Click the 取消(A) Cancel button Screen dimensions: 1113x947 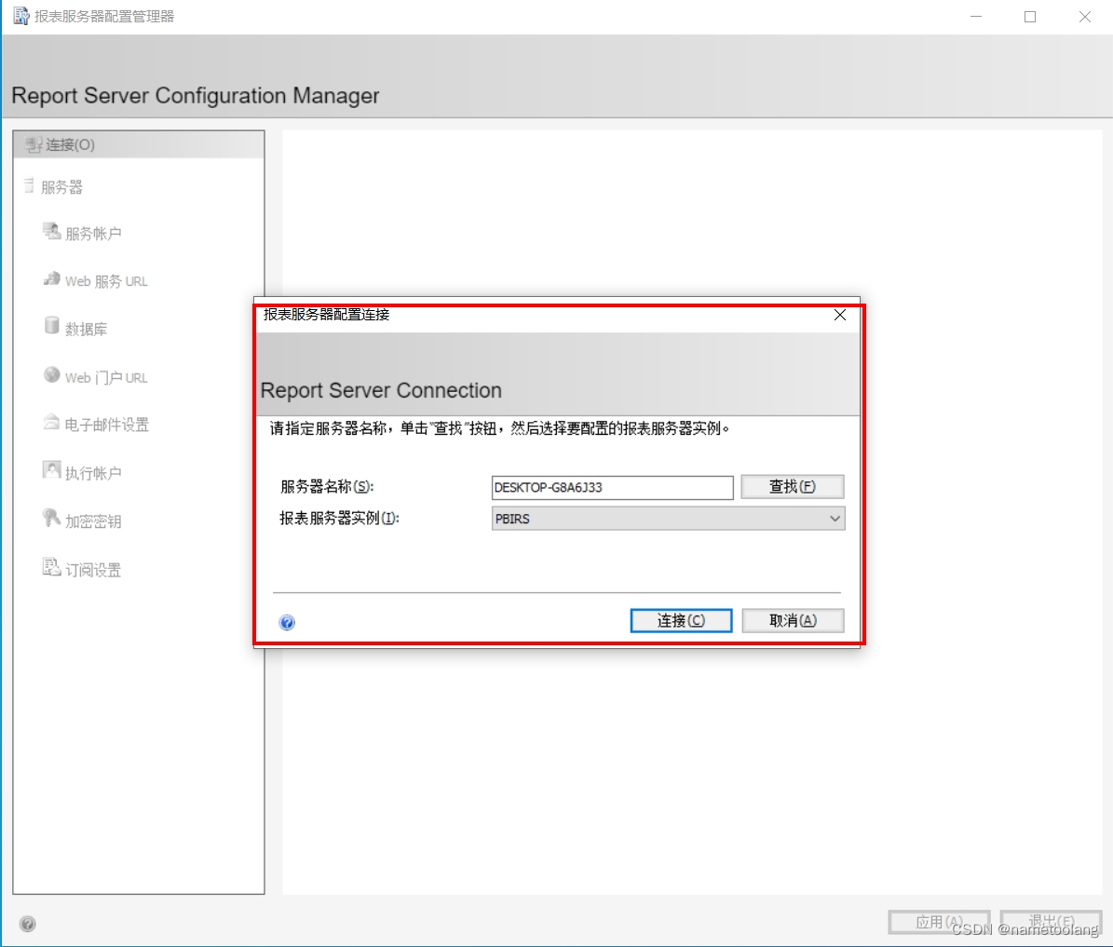tap(792, 620)
